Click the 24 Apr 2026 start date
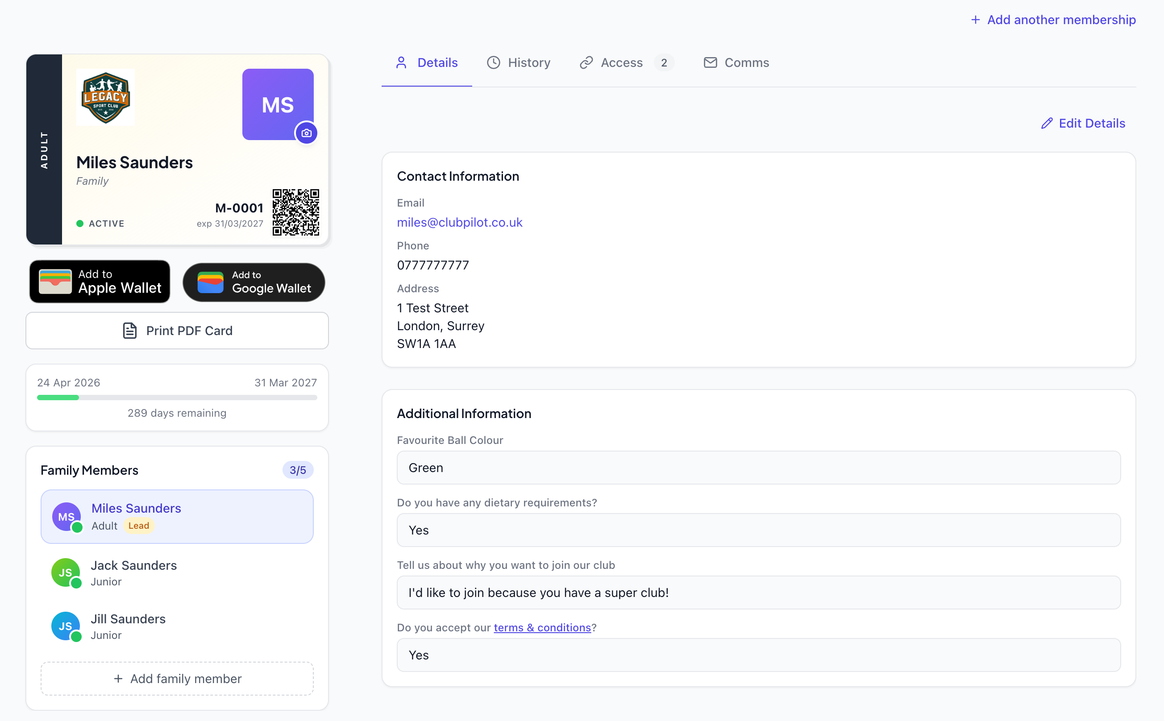 point(69,382)
